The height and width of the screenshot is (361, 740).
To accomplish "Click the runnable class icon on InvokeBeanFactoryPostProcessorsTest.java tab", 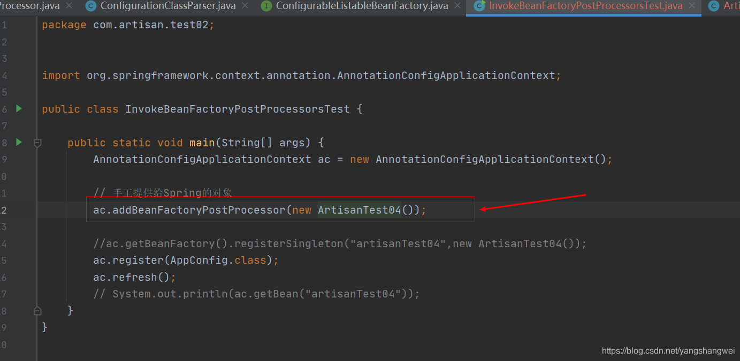I will click(x=479, y=6).
